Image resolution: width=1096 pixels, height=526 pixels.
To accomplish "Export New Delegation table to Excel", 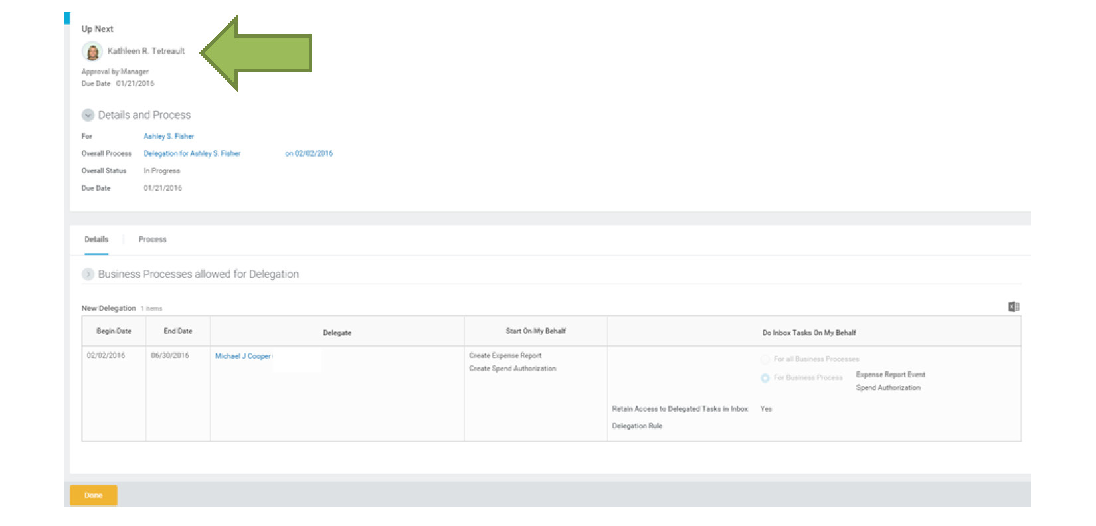I will click(x=1014, y=307).
